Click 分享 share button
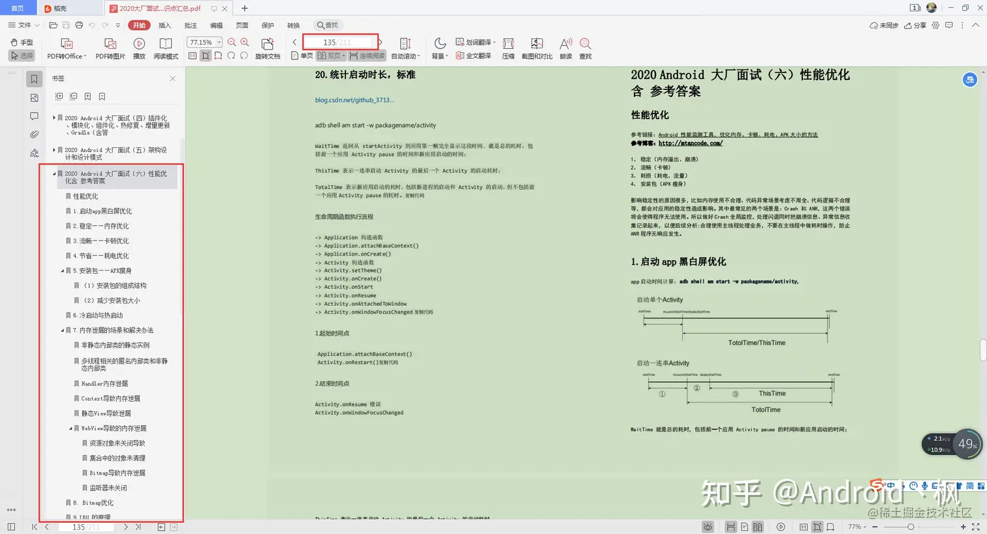The image size is (987, 534). [915, 25]
